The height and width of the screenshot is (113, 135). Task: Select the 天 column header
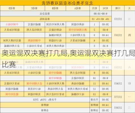click(x=130, y=8)
